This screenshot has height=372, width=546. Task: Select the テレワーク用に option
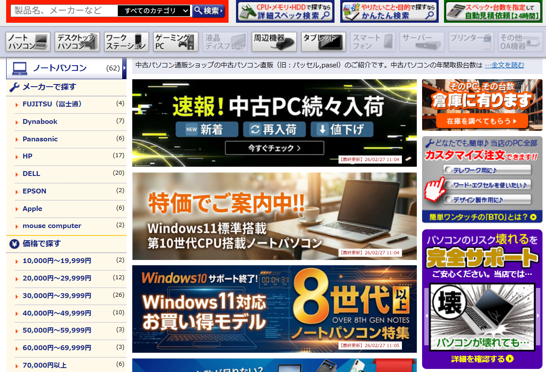point(487,170)
